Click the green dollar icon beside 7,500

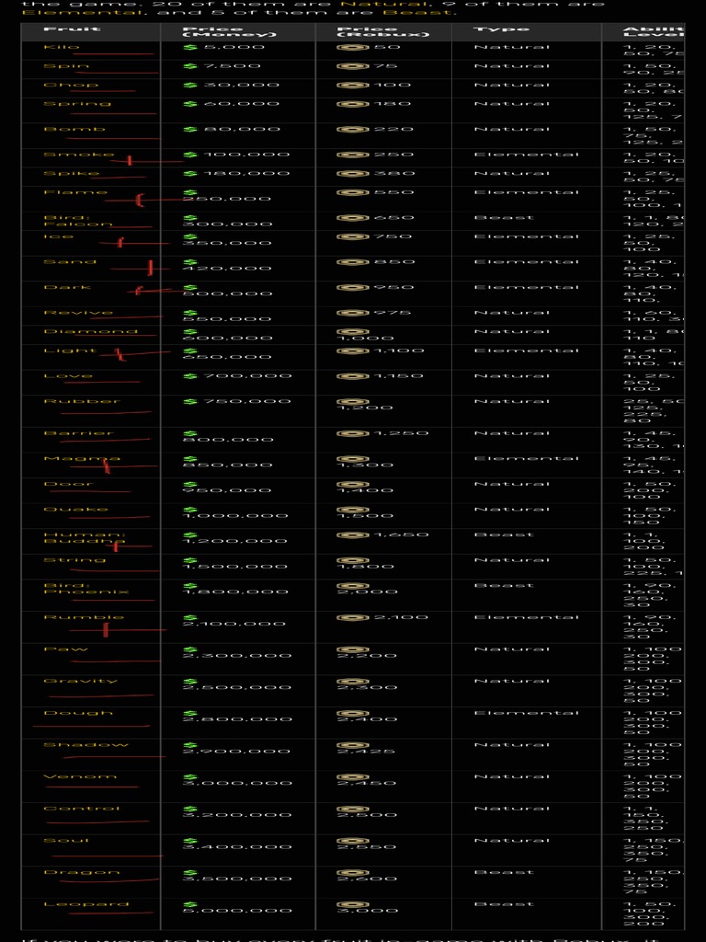coord(189,66)
